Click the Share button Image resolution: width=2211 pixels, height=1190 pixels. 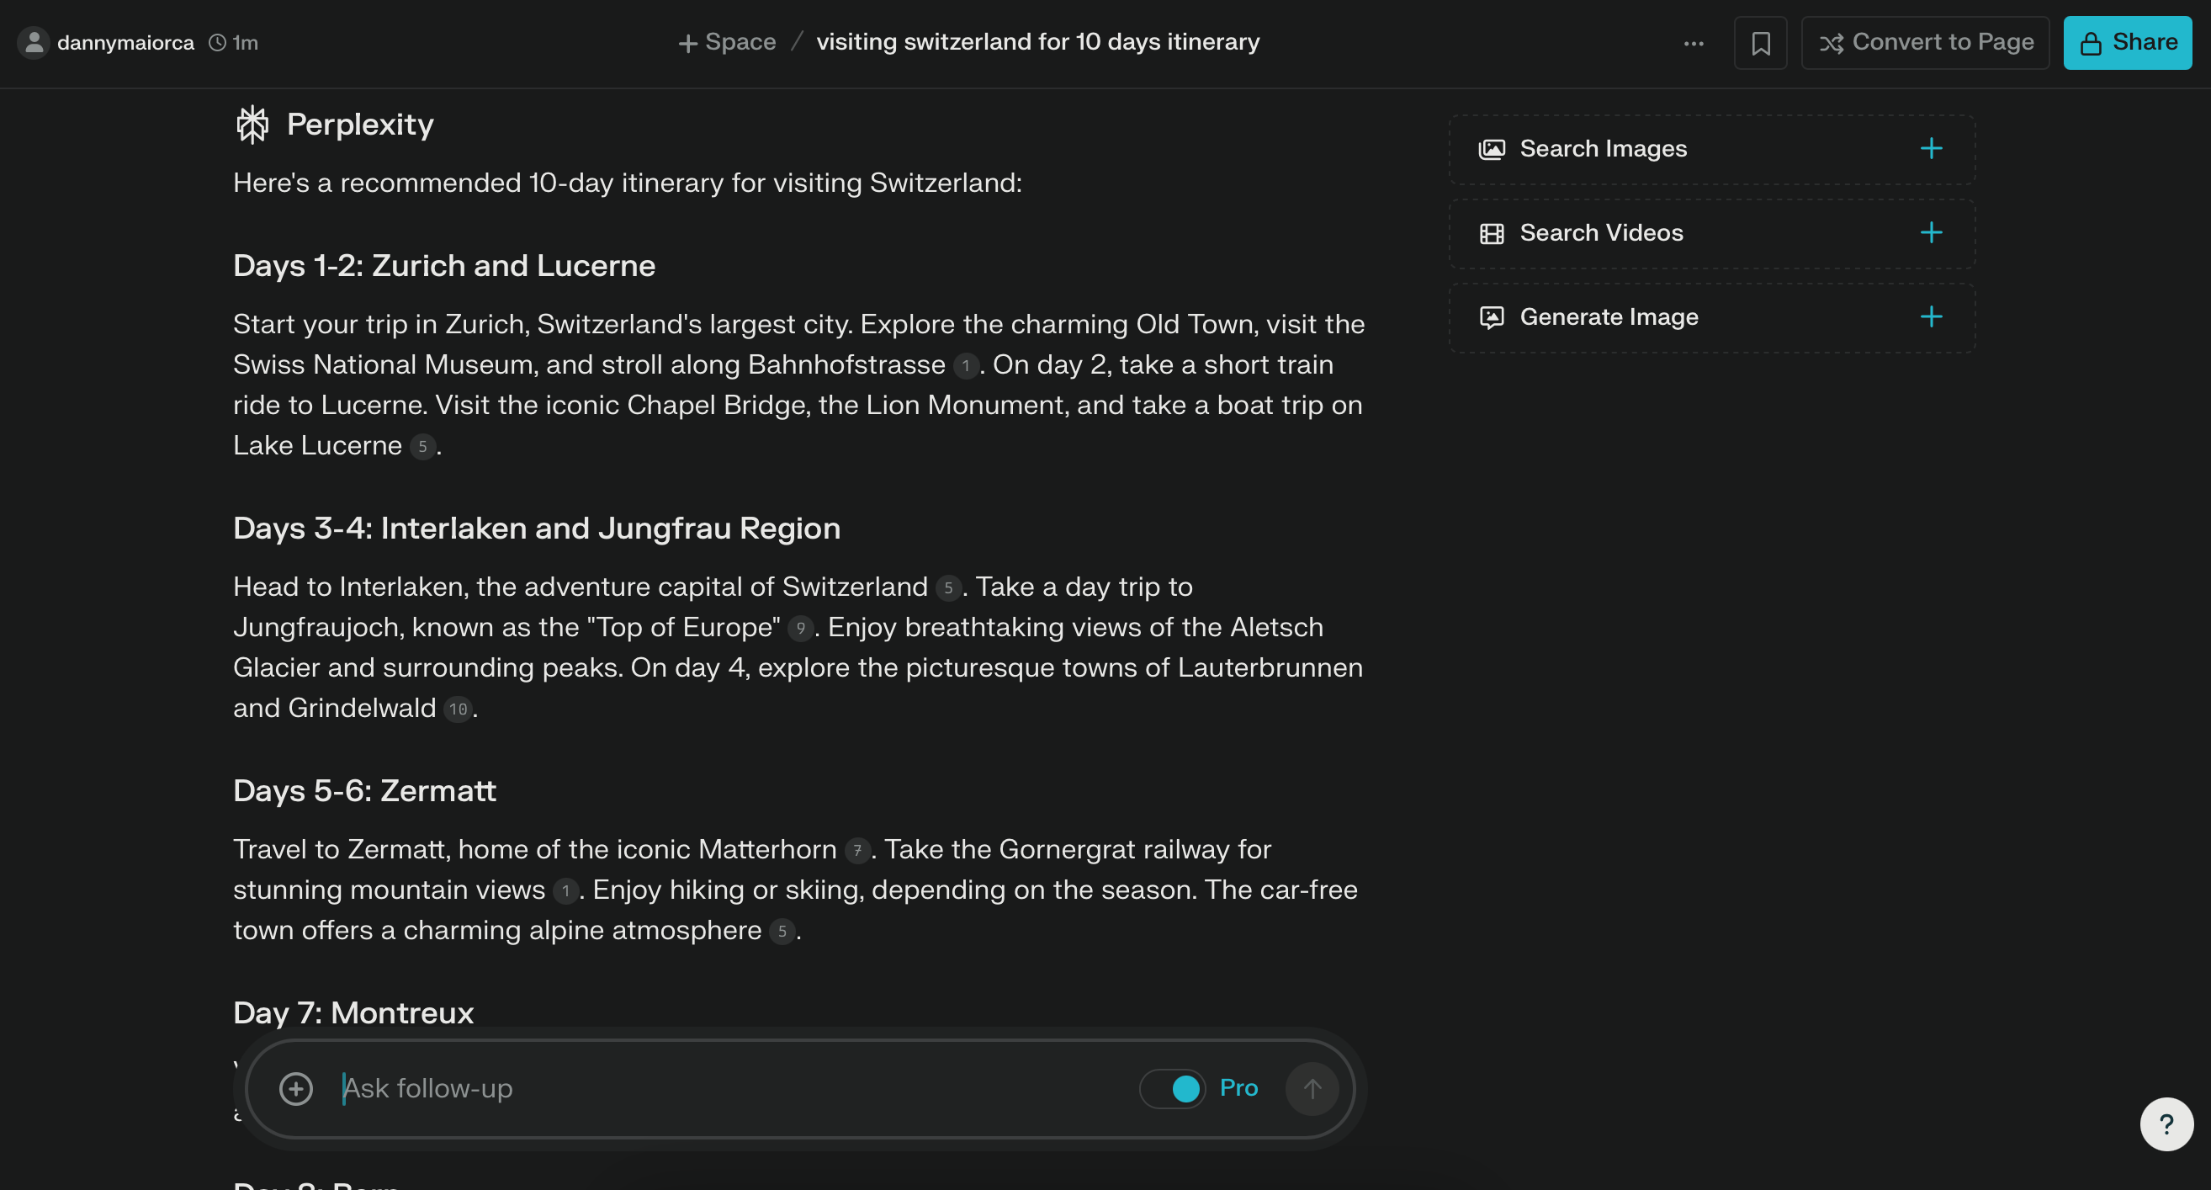2129,42
